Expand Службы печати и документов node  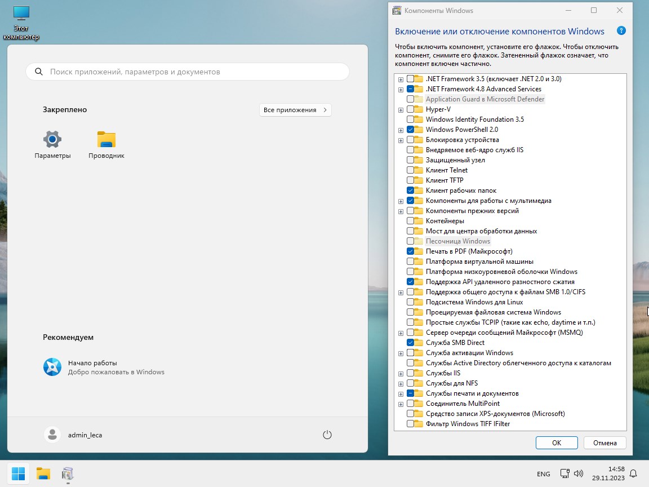point(401,394)
